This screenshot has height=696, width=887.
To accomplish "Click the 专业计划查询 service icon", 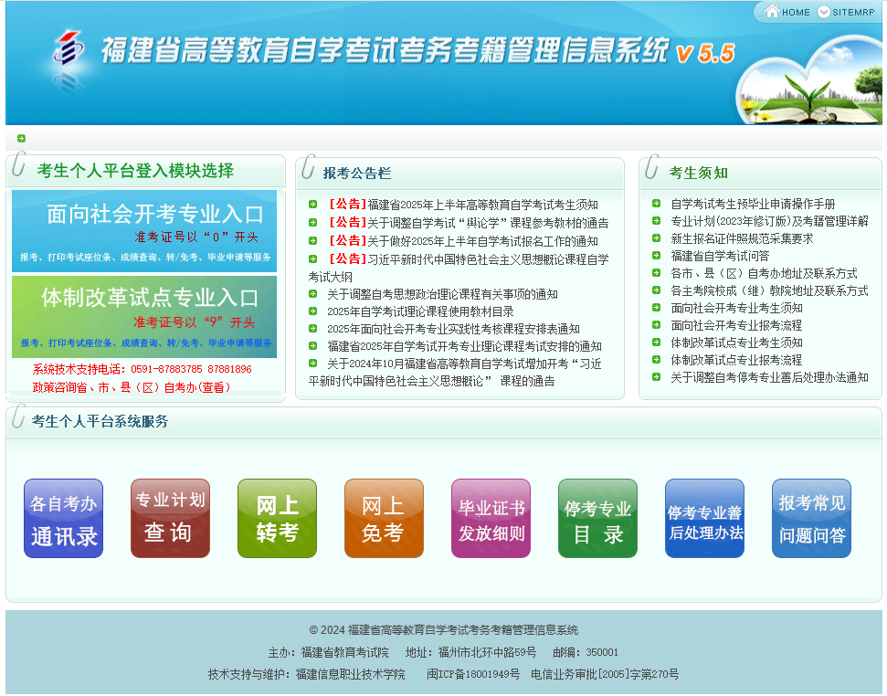I will tap(170, 518).
